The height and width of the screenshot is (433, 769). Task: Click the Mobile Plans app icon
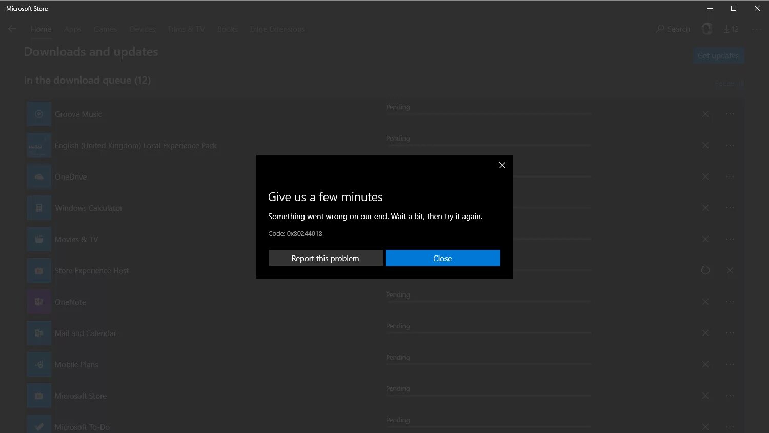39,364
